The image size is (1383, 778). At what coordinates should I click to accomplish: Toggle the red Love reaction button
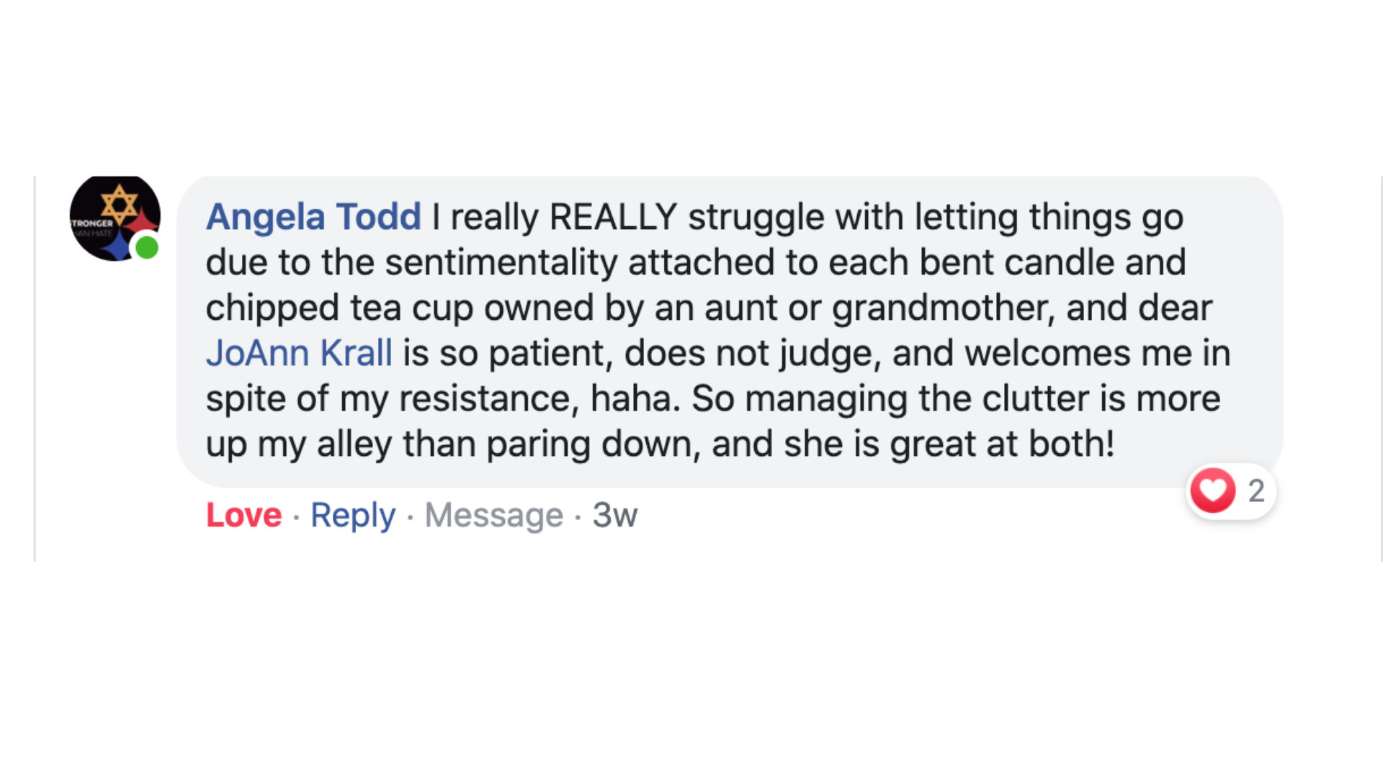pos(243,515)
